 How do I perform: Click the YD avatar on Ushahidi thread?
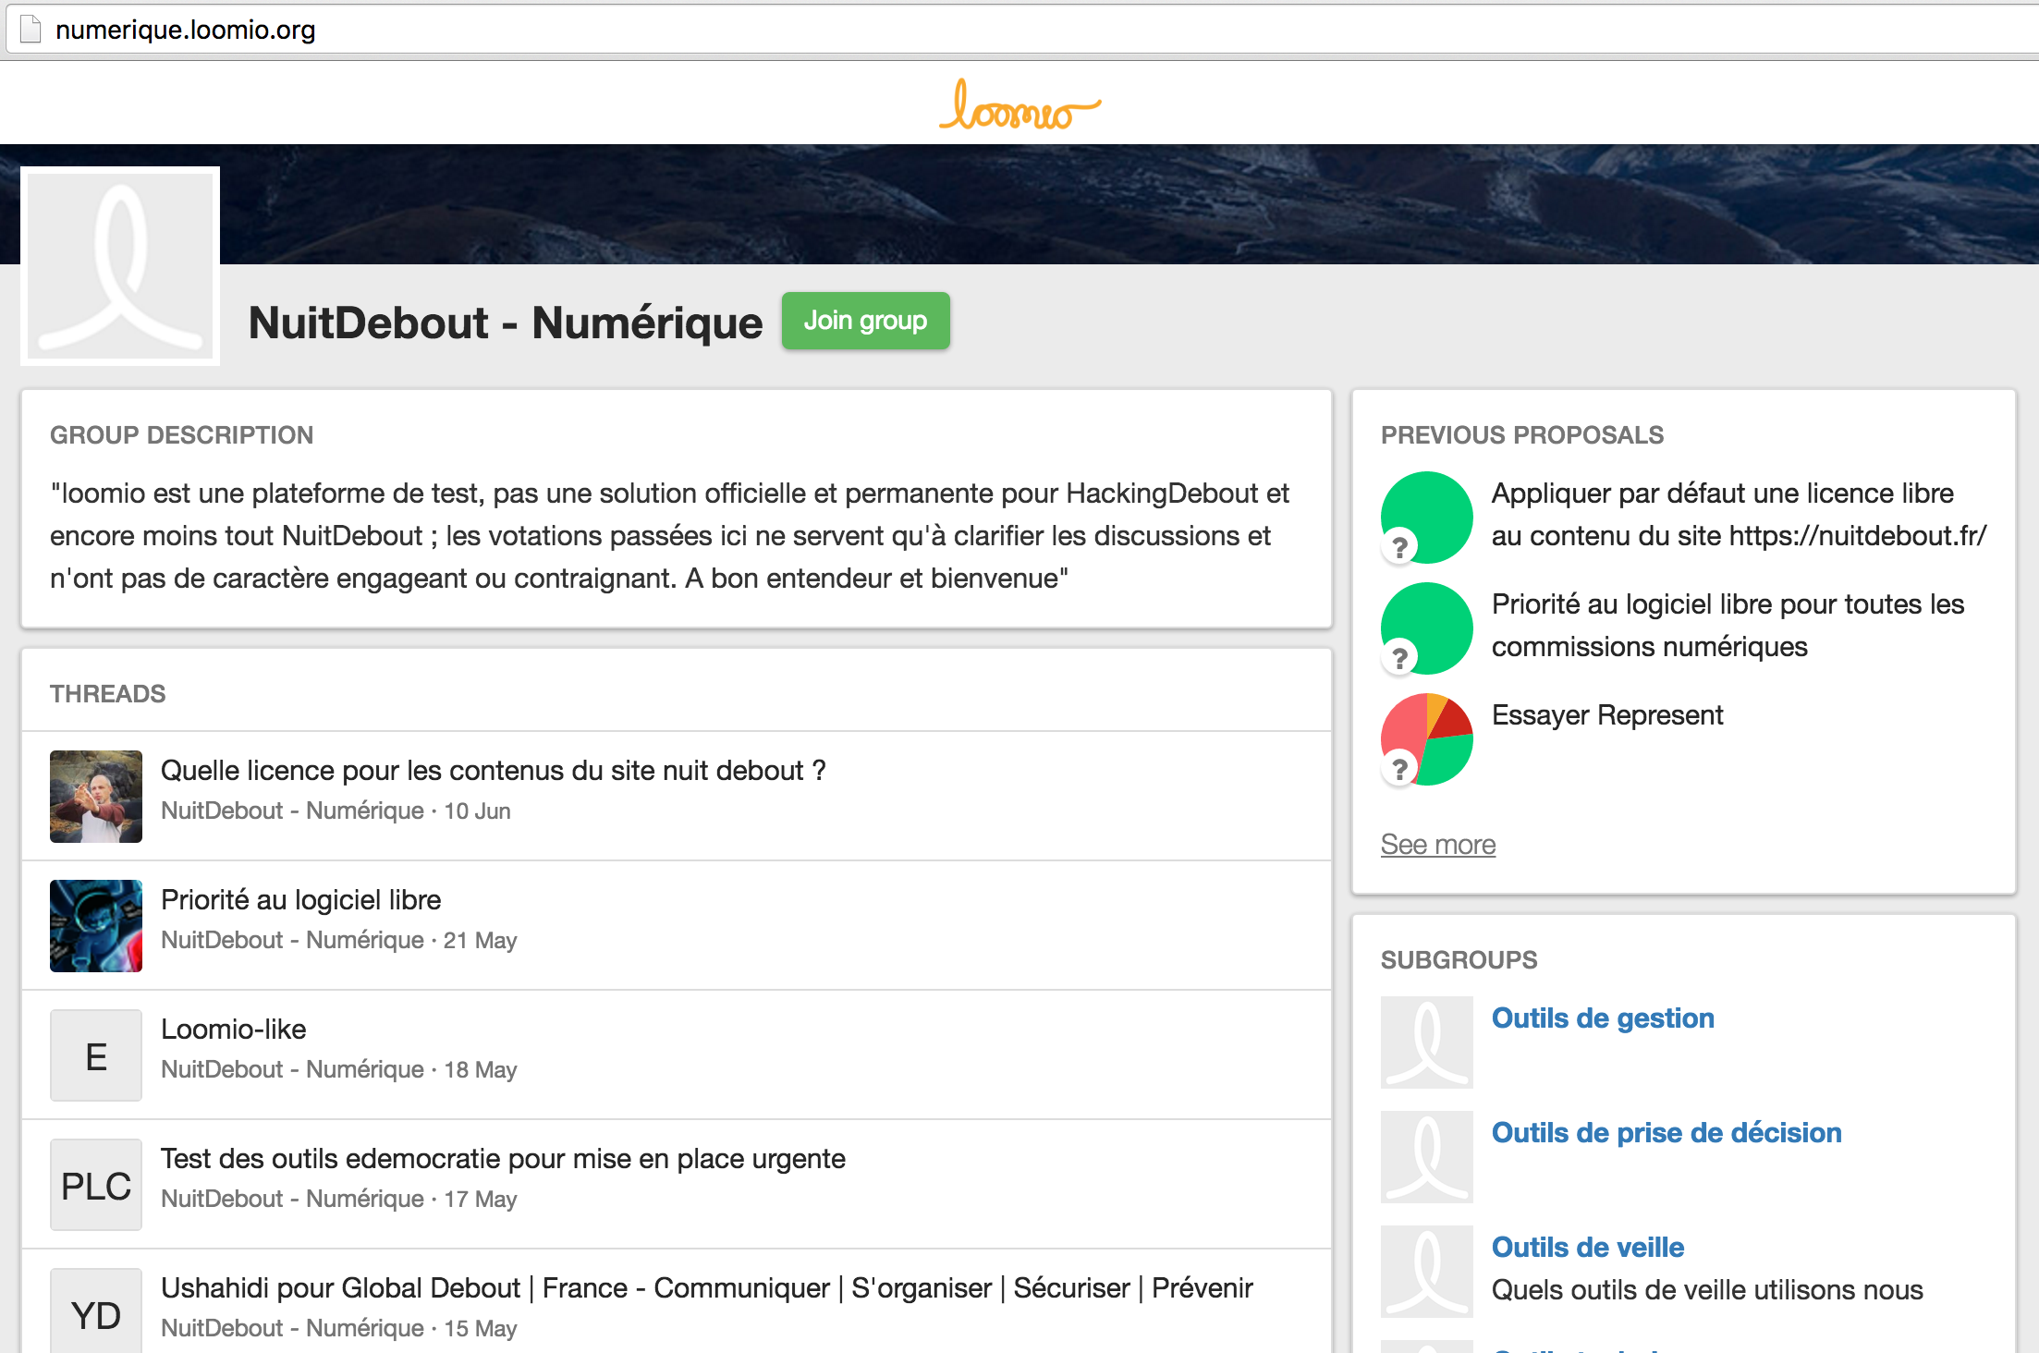pyautogui.click(x=96, y=1312)
